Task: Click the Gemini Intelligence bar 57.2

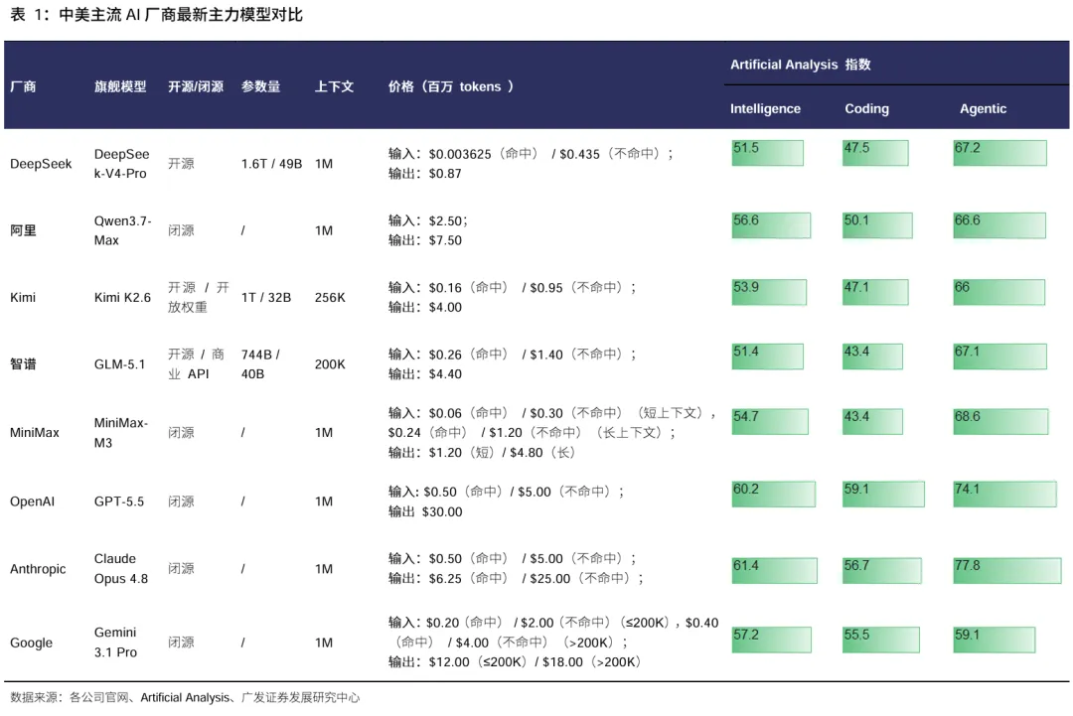Action: click(x=771, y=640)
